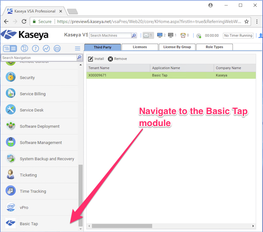263x232 pixels.
Task: Click the navigation scrollbar up arrow
Action: [x=81, y=65]
